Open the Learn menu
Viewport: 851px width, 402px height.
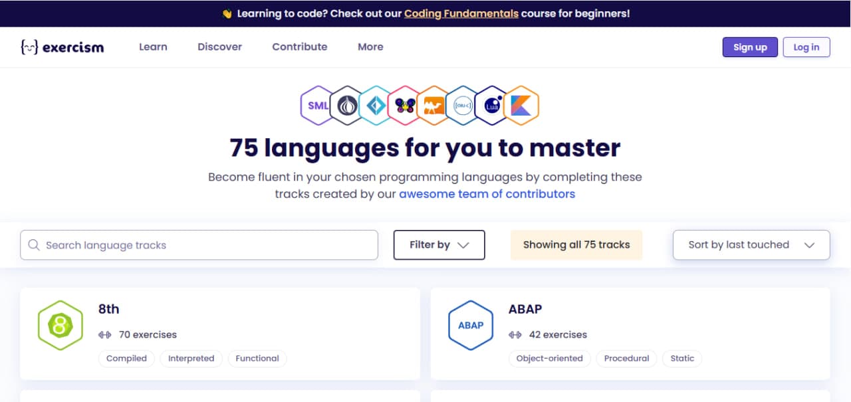click(153, 47)
